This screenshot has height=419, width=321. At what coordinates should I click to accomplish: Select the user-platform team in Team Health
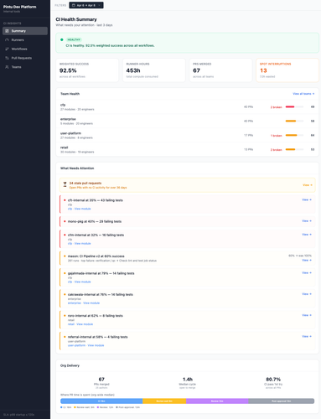click(x=187, y=136)
